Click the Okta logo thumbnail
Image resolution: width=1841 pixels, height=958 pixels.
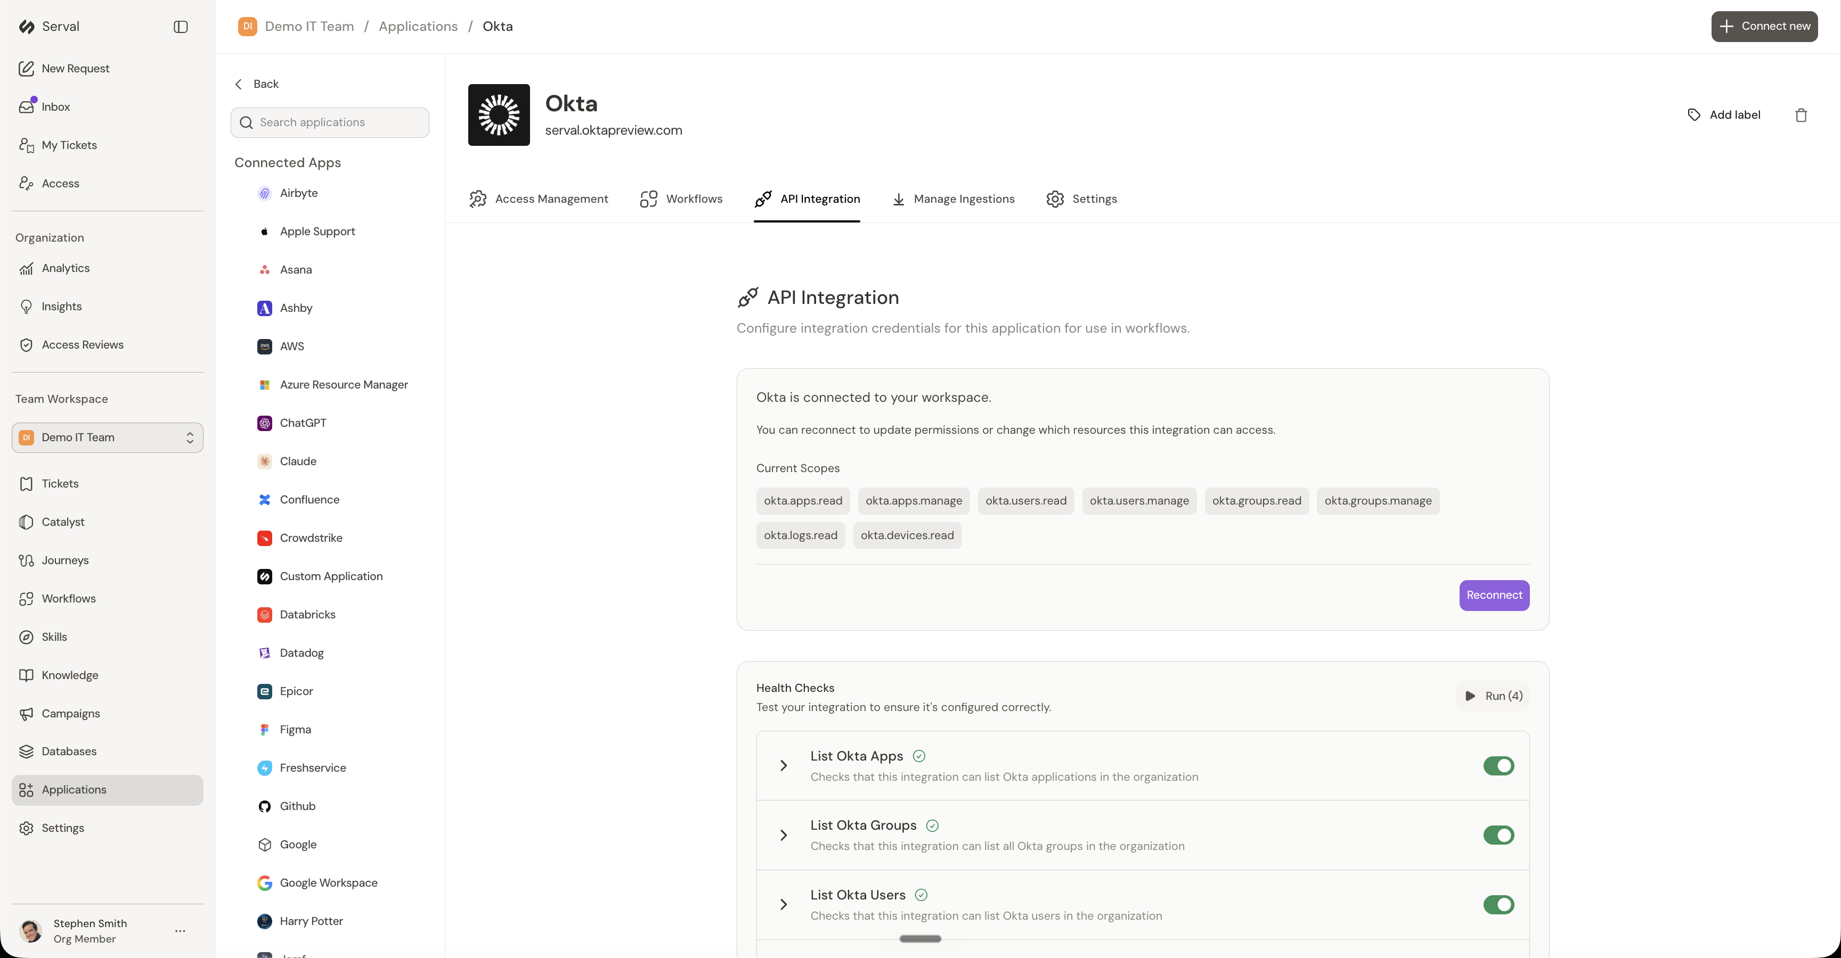coord(499,115)
